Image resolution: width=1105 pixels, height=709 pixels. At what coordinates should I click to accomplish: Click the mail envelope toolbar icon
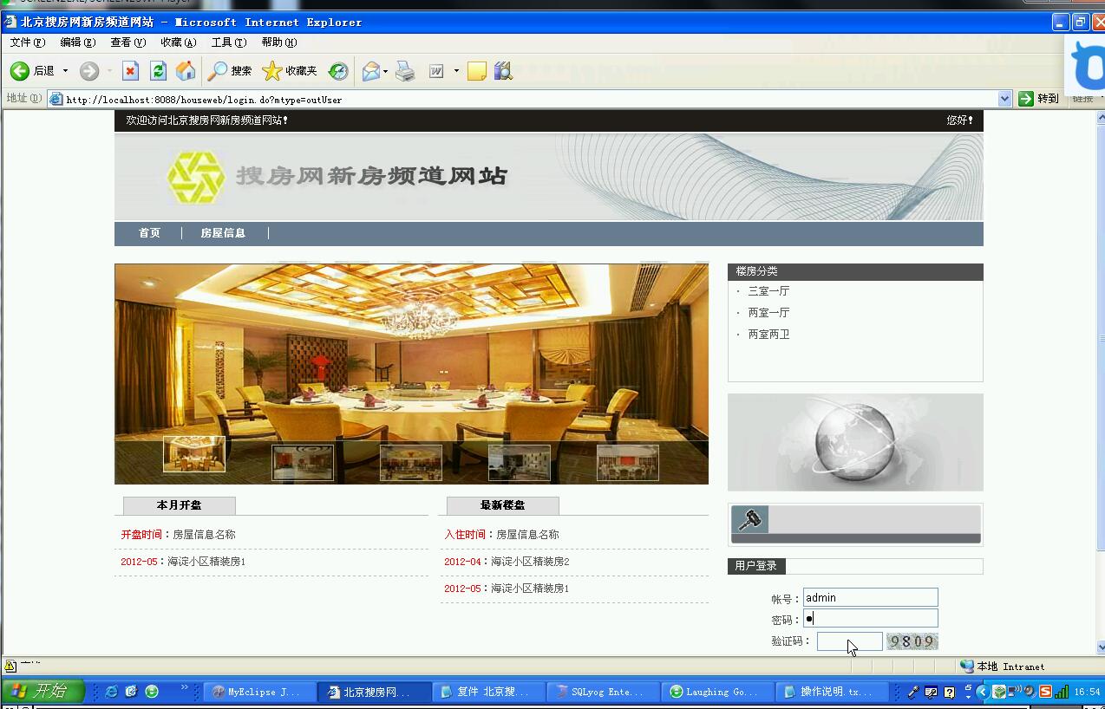(x=370, y=71)
